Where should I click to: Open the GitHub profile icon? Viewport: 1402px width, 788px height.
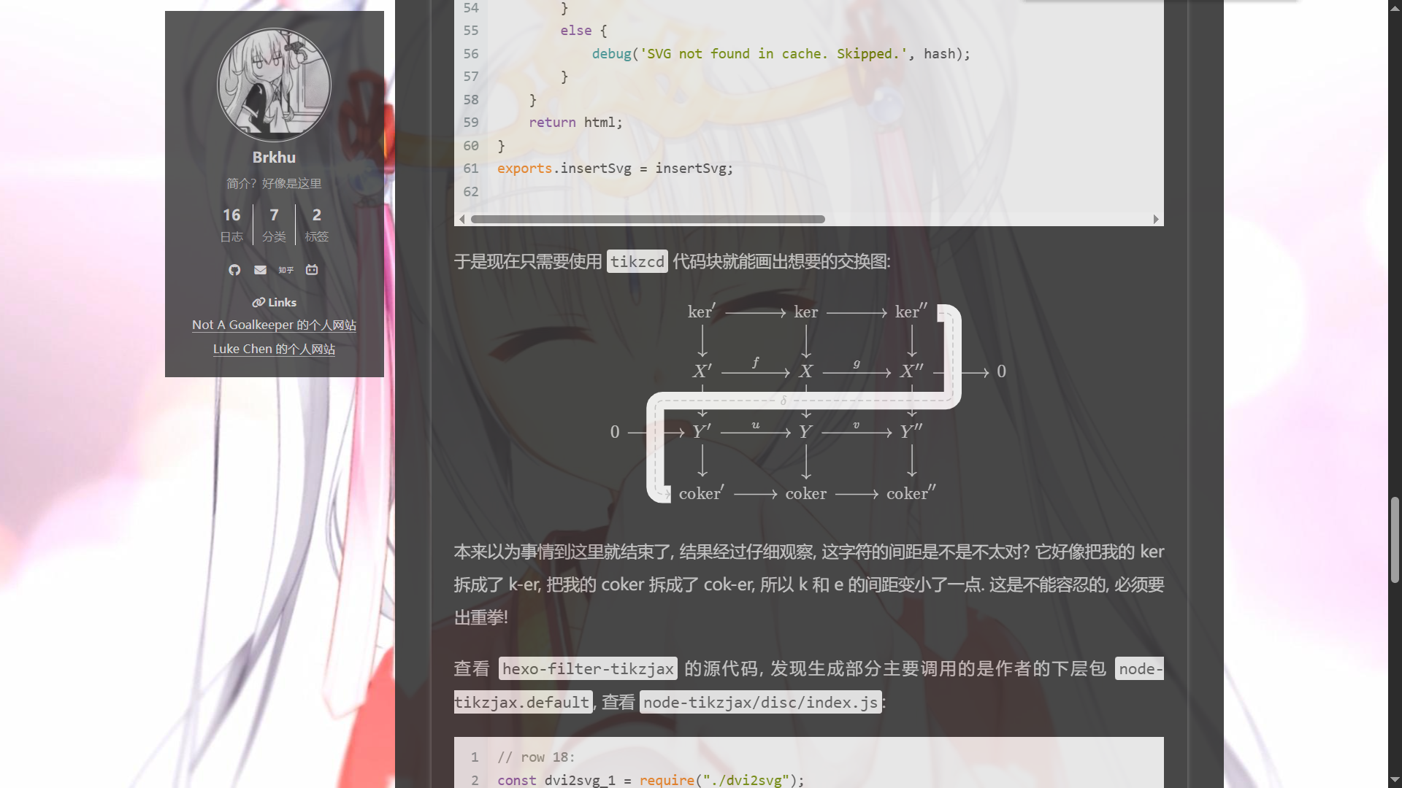[234, 270]
